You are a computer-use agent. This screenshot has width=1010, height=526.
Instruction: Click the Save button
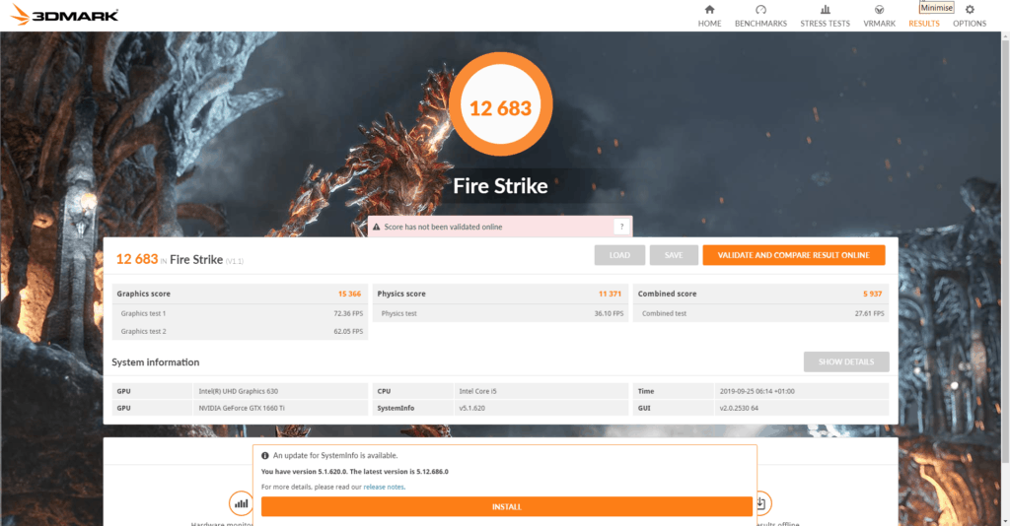pos(674,255)
